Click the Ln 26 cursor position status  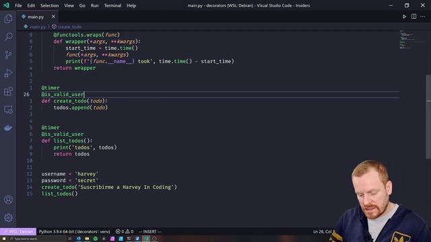(322, 231)
